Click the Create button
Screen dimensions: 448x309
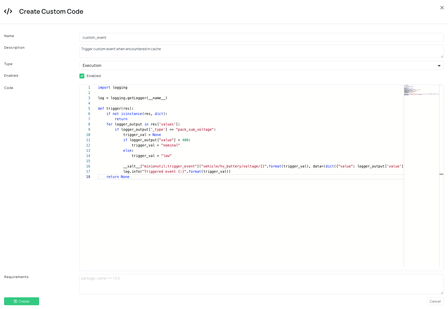[22, 301]
